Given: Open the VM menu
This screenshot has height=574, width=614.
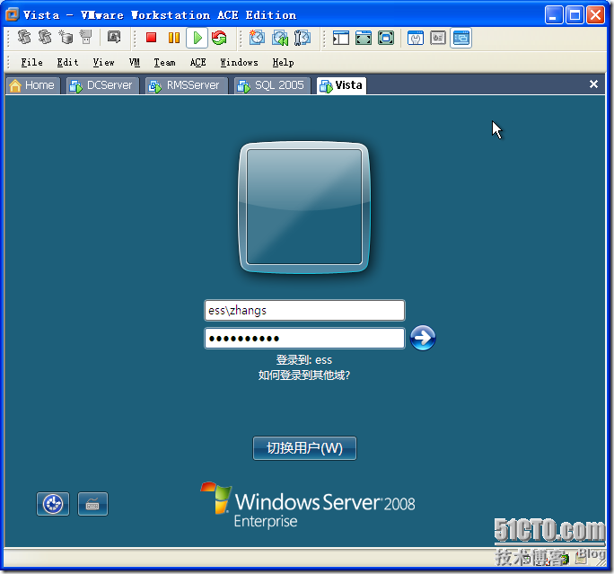Looking at the screenshot, I should [135, 62].
